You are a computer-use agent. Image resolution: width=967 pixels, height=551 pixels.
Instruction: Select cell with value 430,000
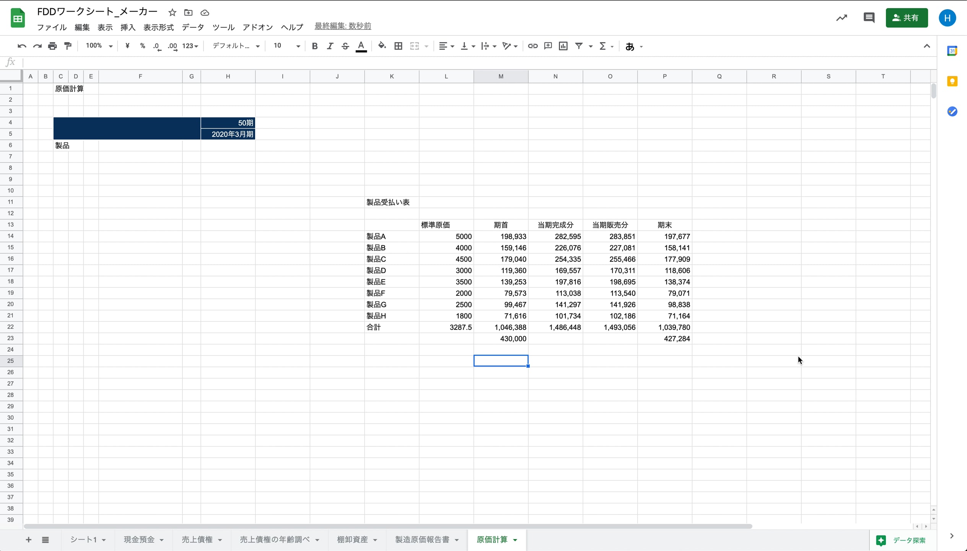[x=501, y=339]
